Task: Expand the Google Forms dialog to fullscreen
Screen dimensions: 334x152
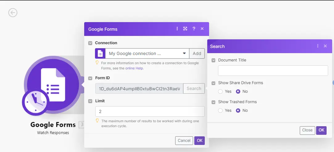Action: coord(185,29)
